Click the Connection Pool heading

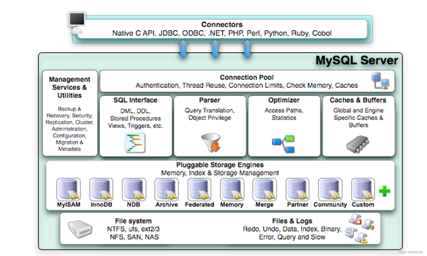pos(247,77)
